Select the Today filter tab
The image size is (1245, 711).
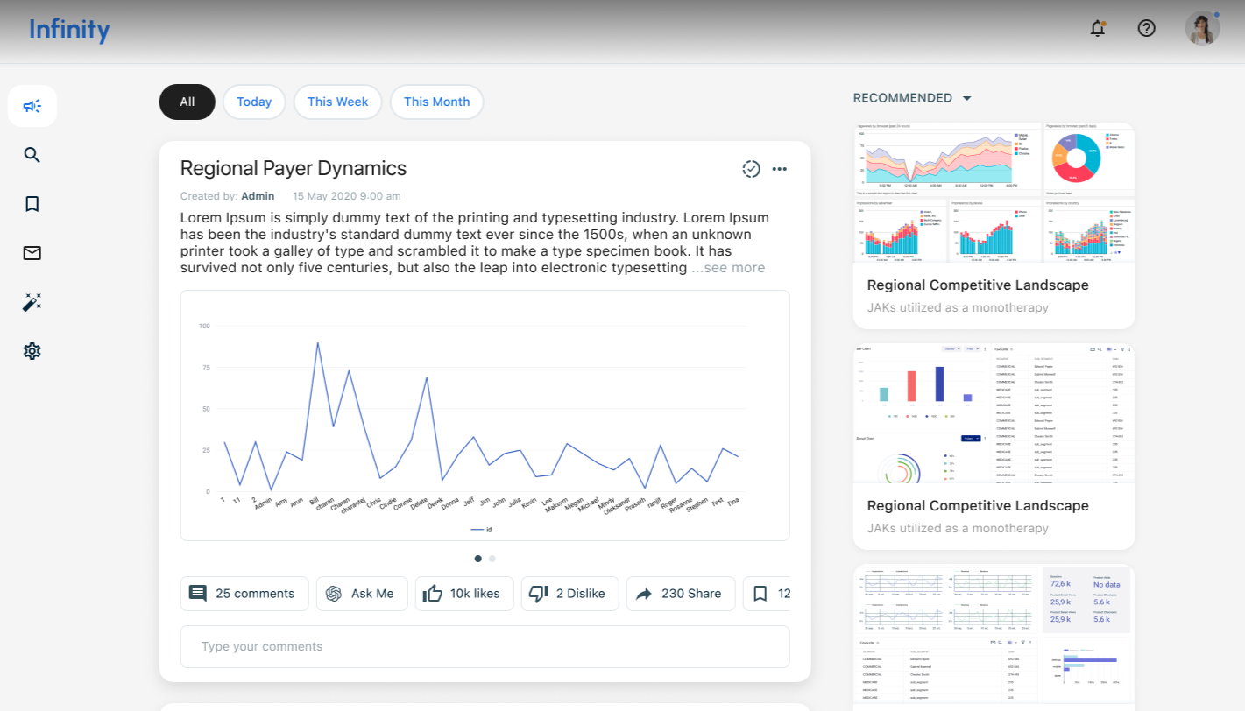pos(254,102)
